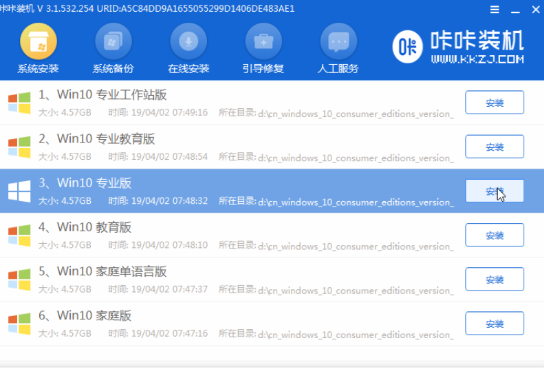Install Win10 家庭单语言版

(x=494, y=279)
